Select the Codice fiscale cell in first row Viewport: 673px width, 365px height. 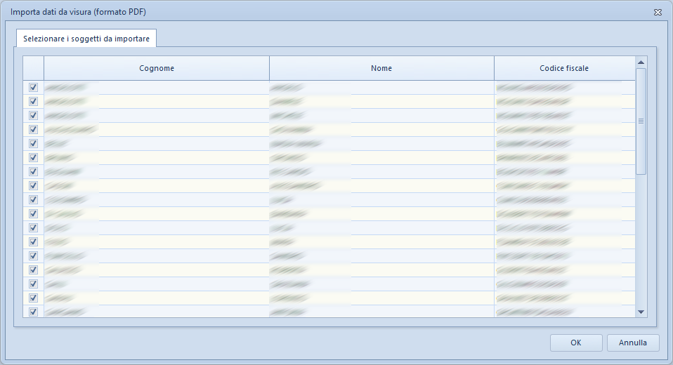564,87
